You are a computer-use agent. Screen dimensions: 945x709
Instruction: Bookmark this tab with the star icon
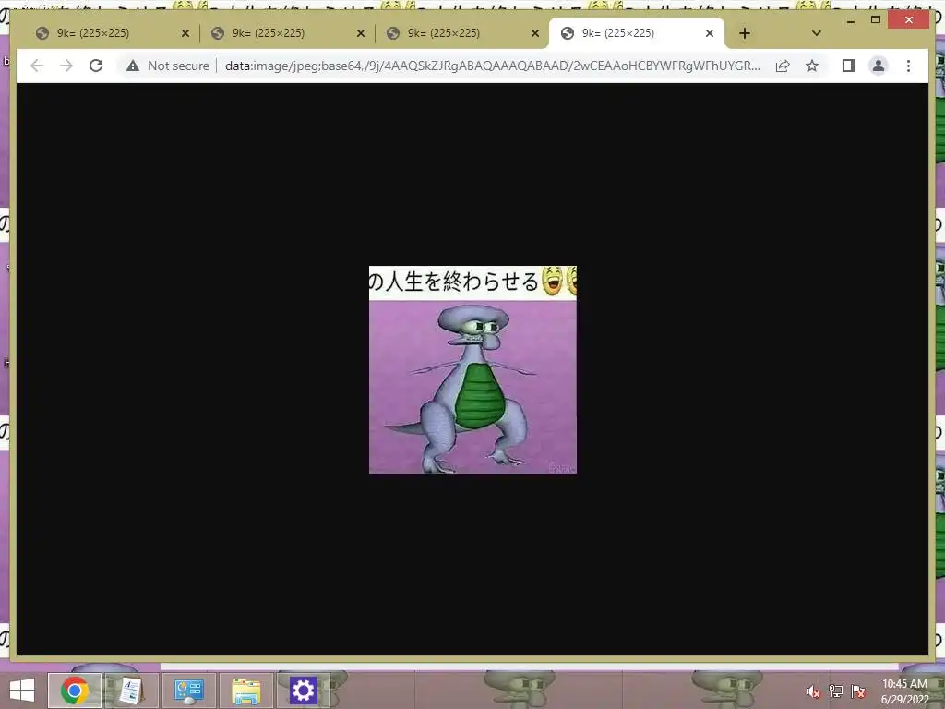pos(812,66)
